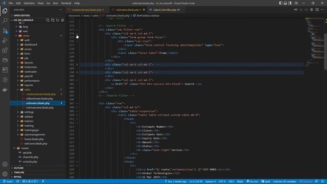Click sales segment in breadcrumb
The height and width of the screenshot is (184, 327).
pyautogui.click(x=96, y=16)
